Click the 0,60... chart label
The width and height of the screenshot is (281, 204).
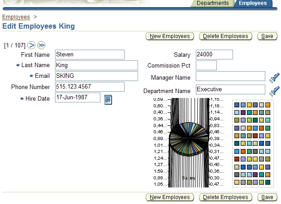pos(160,106)
